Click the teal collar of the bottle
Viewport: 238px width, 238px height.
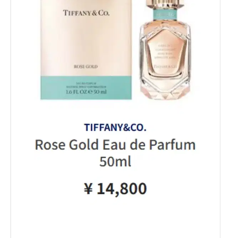165,15
